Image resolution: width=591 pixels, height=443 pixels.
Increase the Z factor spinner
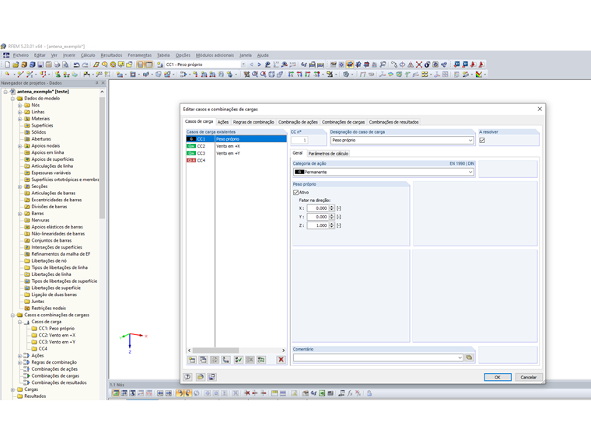(332, 224)
